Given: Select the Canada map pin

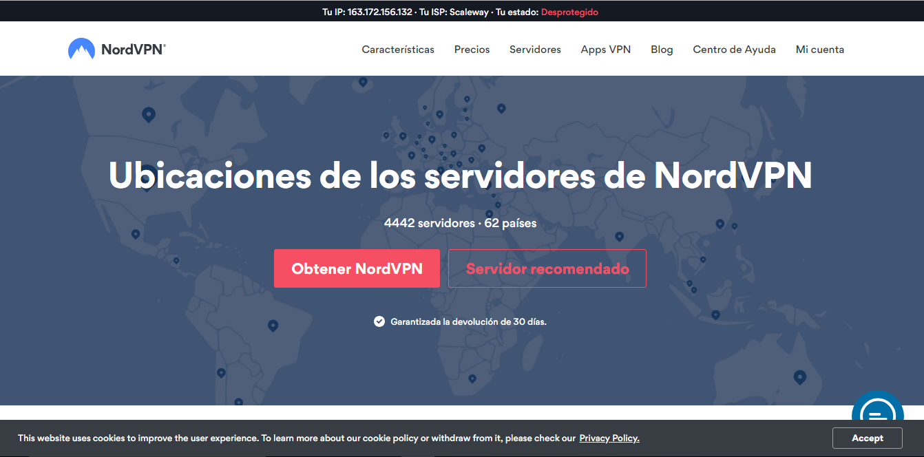Looking at the screenshot, I should [148, 115].
